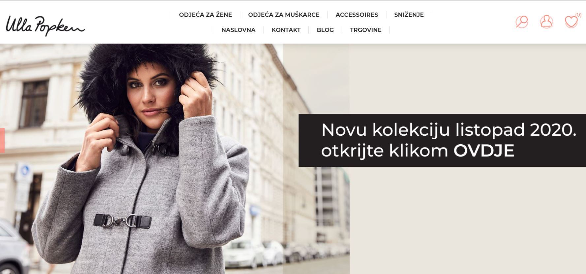Image resolution: width=586 pixels, height=274 pixels.
Task: Open Odjeća za muškarce menu
Action: pyautogui.click(x=284, y=15)
